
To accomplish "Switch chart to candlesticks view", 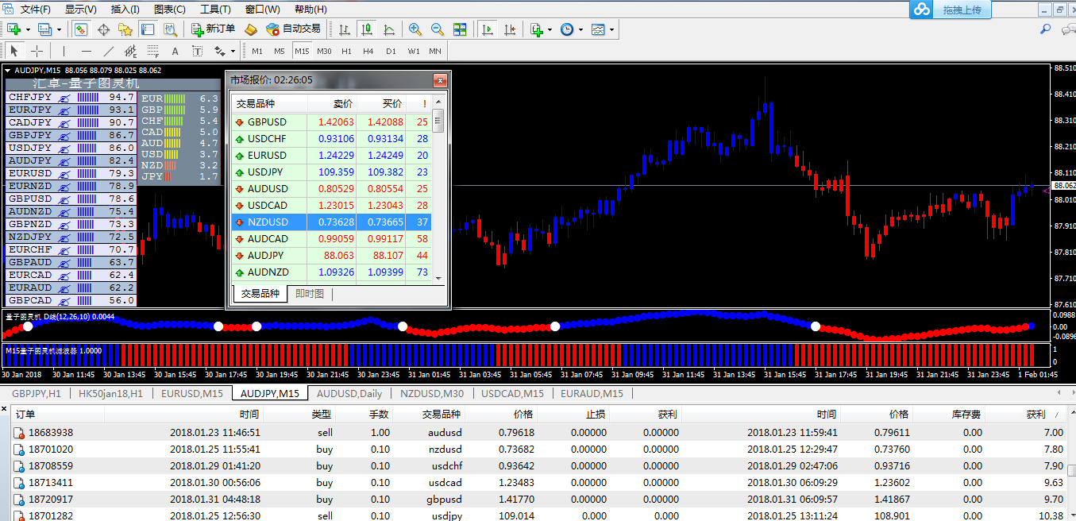I will [x=367, y=29].
